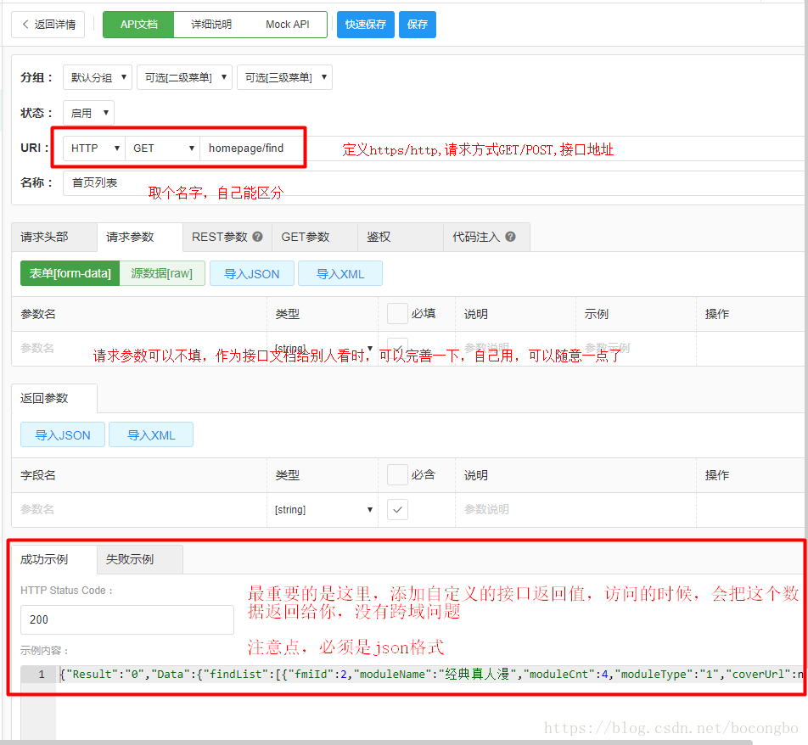
Task: Click 导入JSON under request parameters
Action: (252, 273)
